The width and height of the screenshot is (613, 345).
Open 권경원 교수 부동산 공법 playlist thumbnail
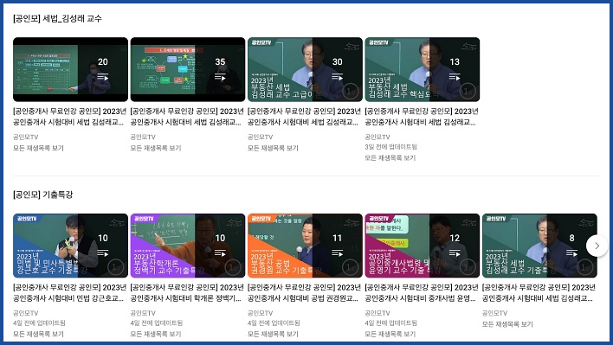[305, 246]
